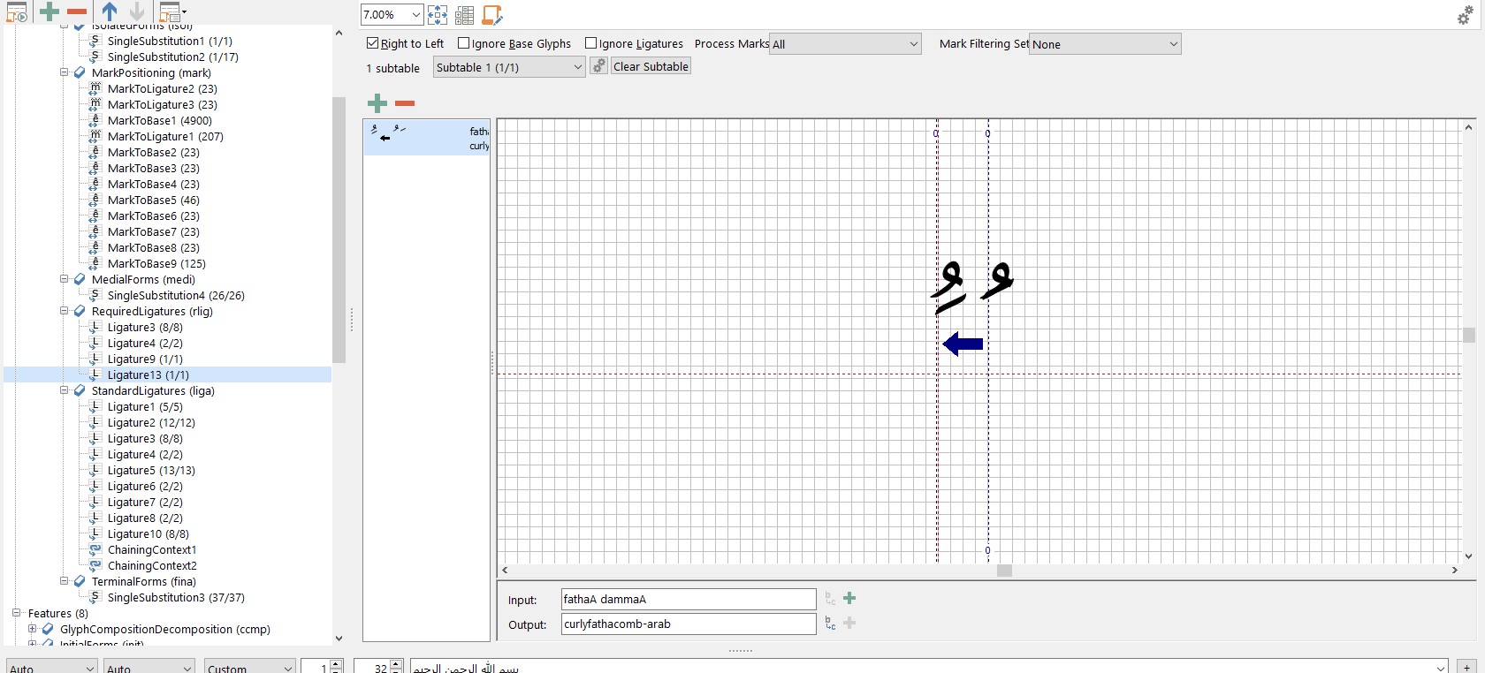This screenshot has width=1485, height=673.
Task: Open the Mark Filtering Set dropdown
Action: [x=1104, y=44]
